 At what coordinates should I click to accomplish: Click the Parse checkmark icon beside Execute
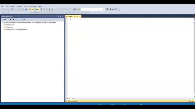[44, 13]
